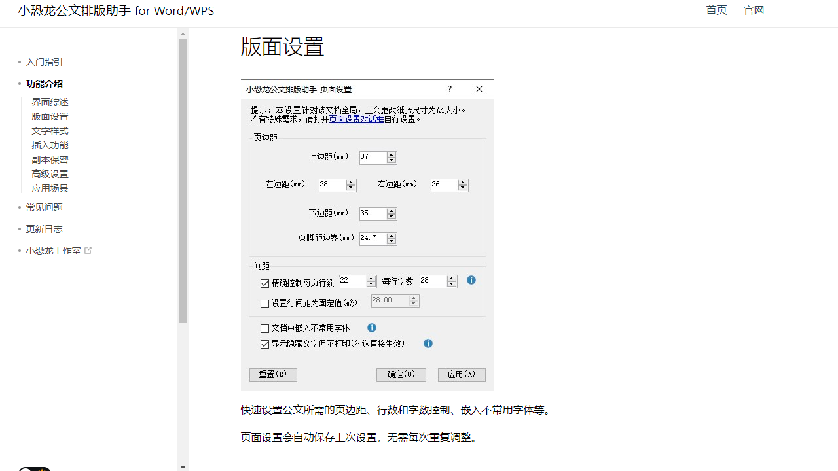This screenshot has height=471, width=838.
Task: Click the dark logo at the bottom-left corner
Action: click(34, 469)
